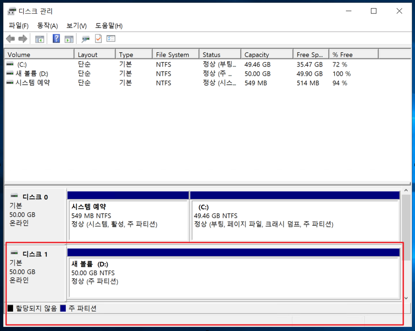The image size is (415, 331).
Task: Select the (C:) volume row
Action: tap(207, 65)
